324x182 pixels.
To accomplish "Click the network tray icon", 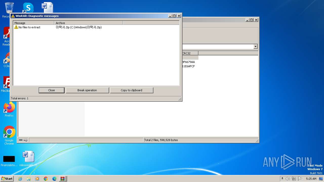I will [294, 179].
